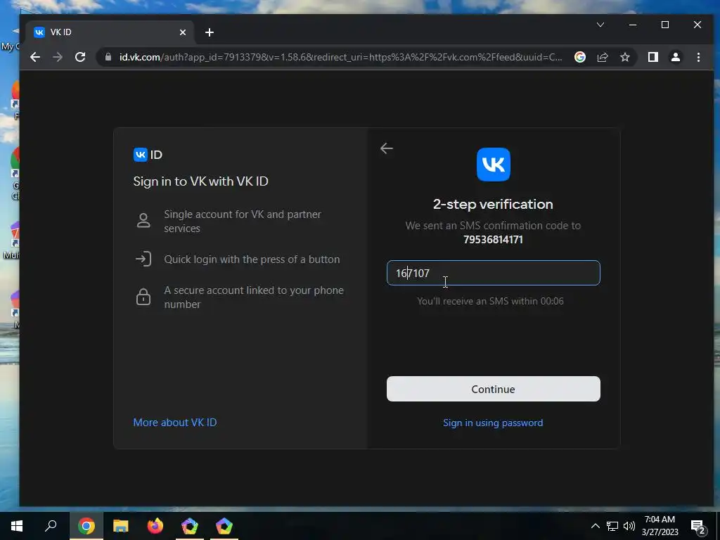
Task: Click the address bar URL
Action: tap(340, 57)
